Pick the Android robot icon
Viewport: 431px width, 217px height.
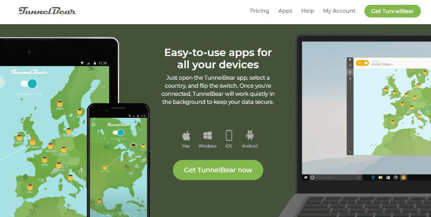[249, 135]
